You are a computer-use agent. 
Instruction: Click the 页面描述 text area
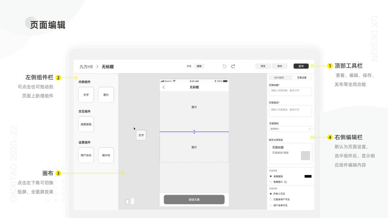coord(290,111)
